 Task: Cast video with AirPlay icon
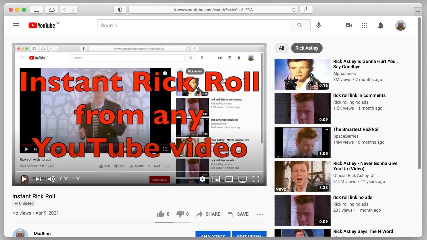243,179
